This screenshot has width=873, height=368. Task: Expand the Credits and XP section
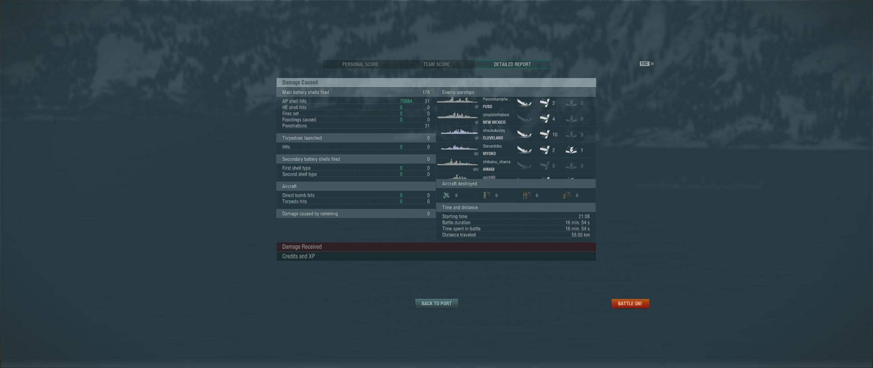point(436,256)
